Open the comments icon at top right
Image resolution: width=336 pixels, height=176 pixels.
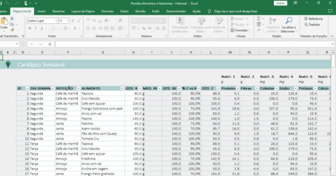point(330,11)
